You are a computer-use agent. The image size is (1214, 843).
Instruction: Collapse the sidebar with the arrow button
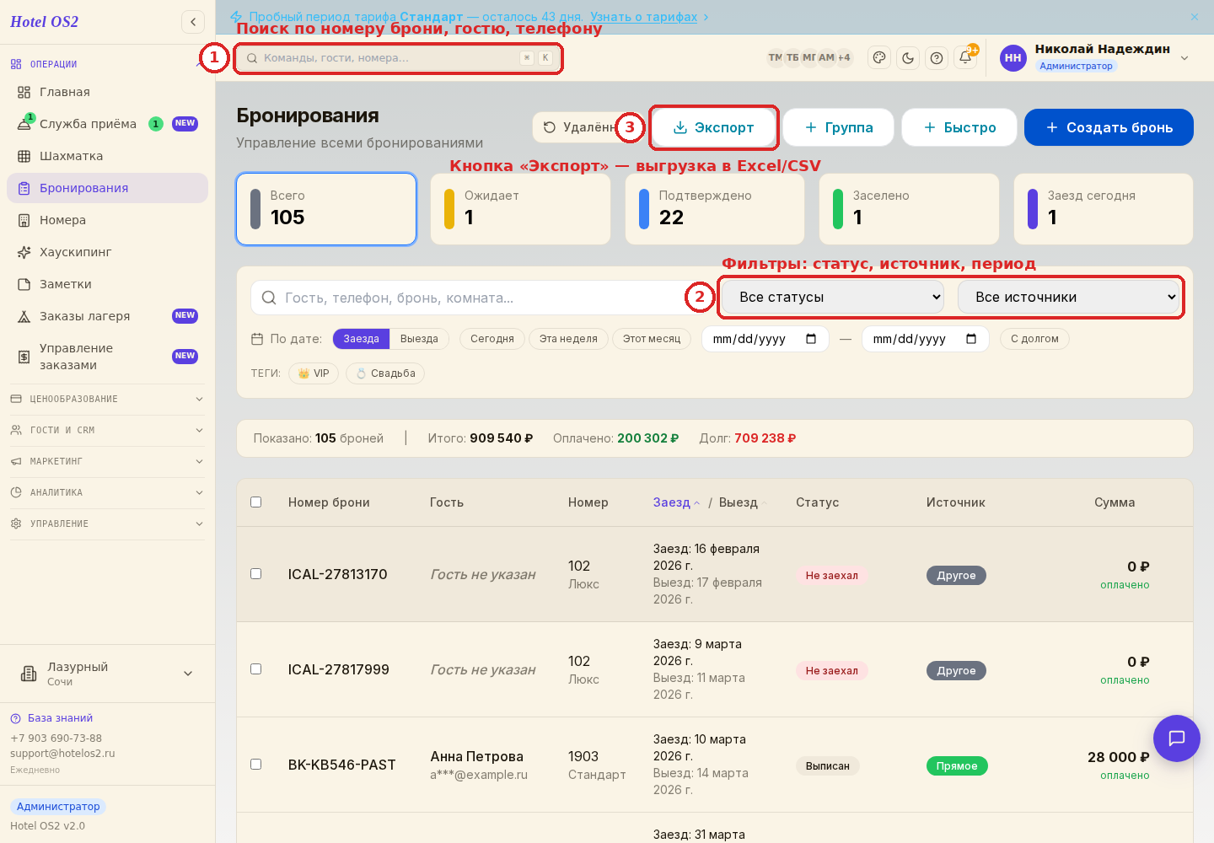pos(193,22)
